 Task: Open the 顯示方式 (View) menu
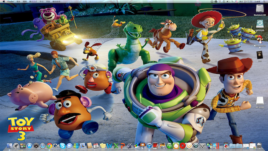pyautogui.click(x=33, y=1)
